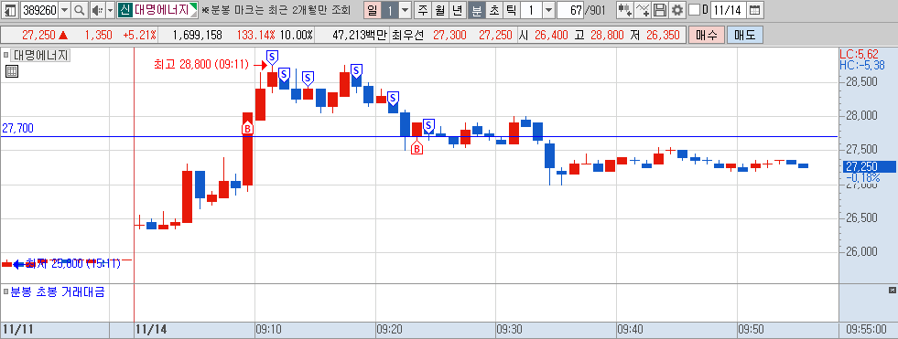Toggle the 대명에너지 series legend checkbox

click(x=5, y=56)
